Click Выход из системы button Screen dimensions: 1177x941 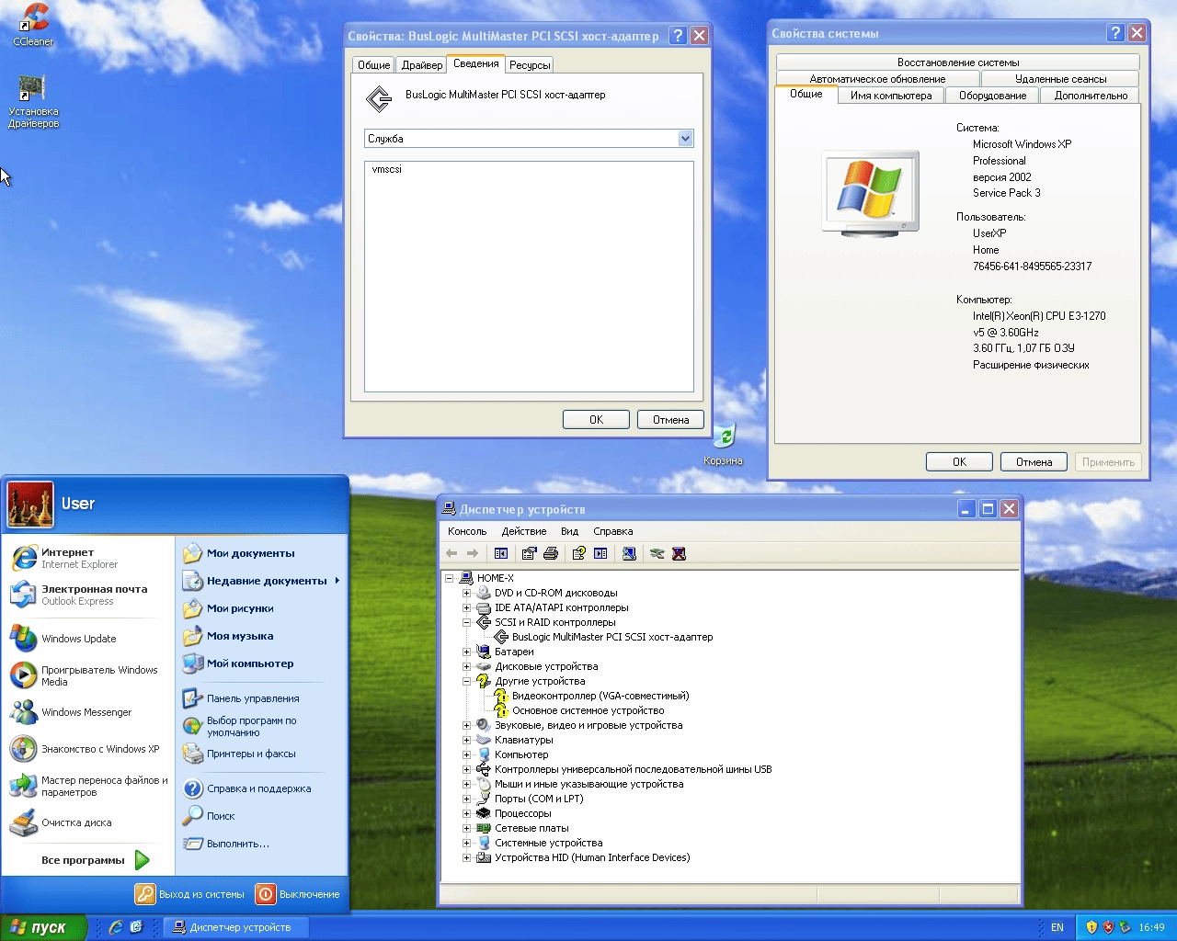(190, 894)
